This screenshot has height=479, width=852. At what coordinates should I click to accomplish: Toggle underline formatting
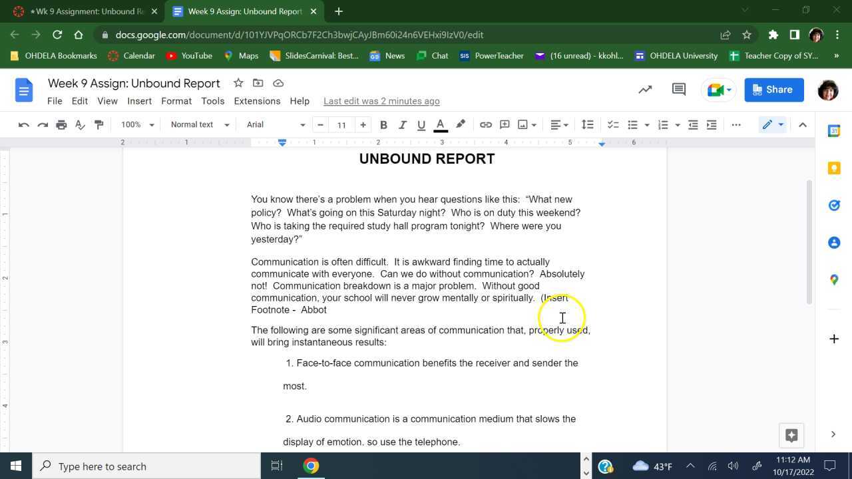pos(421,124)
